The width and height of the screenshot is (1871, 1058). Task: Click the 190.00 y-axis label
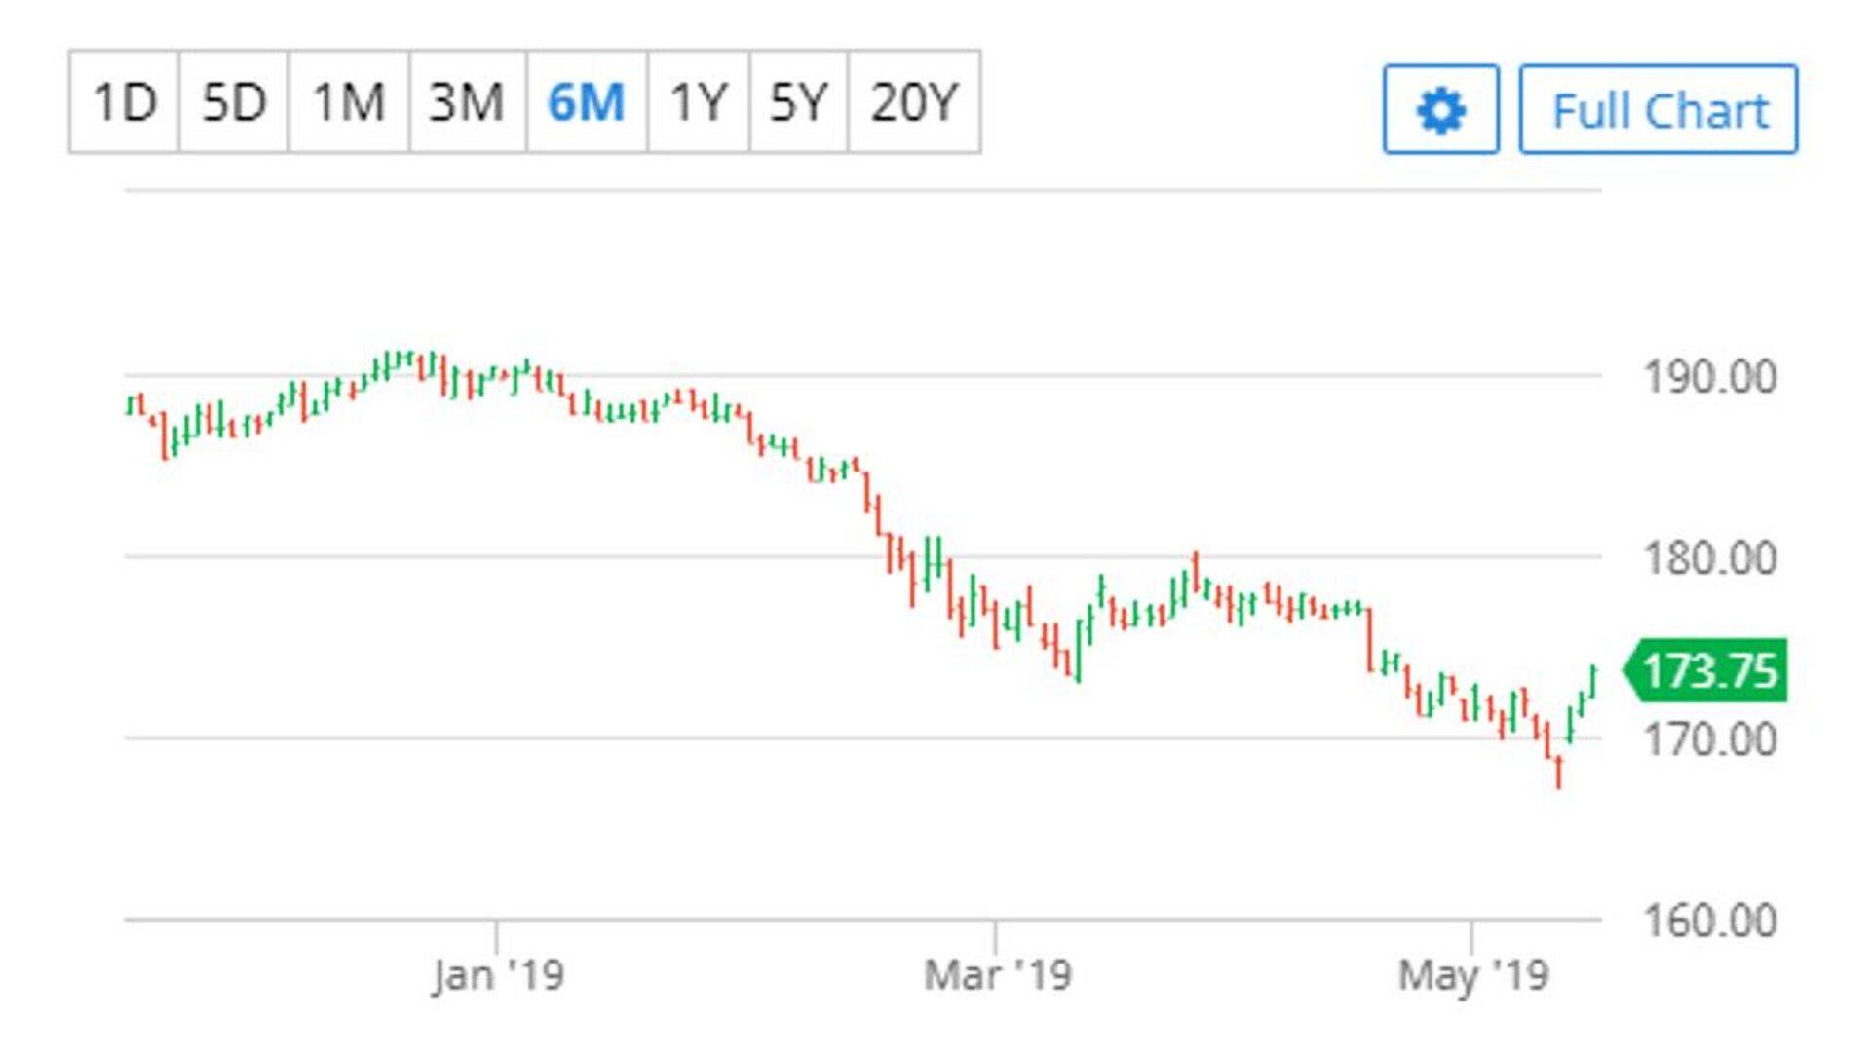(x=1710, y=377)
